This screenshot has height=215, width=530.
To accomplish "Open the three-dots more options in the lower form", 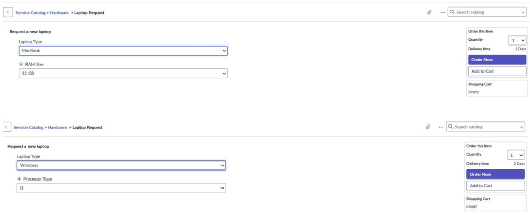I will 441,127.
